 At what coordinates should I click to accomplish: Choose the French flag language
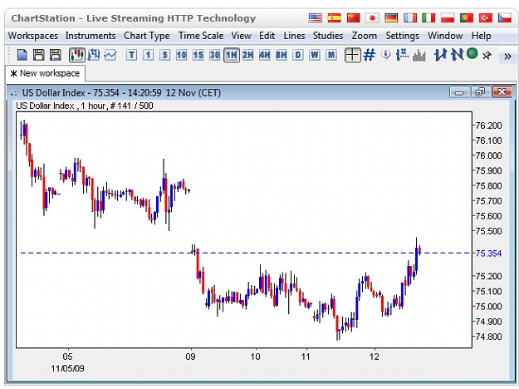pyautogui.click(x=410, y=18)
